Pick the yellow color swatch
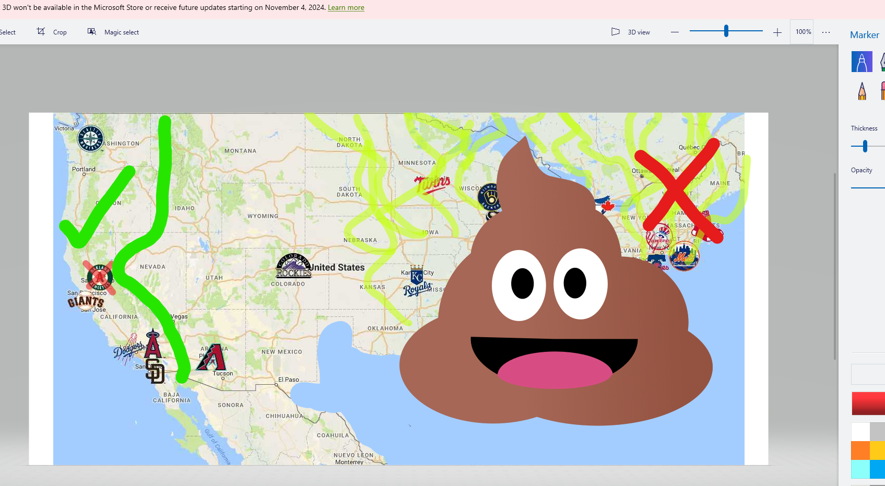885x486 pixels. point(878,451)
